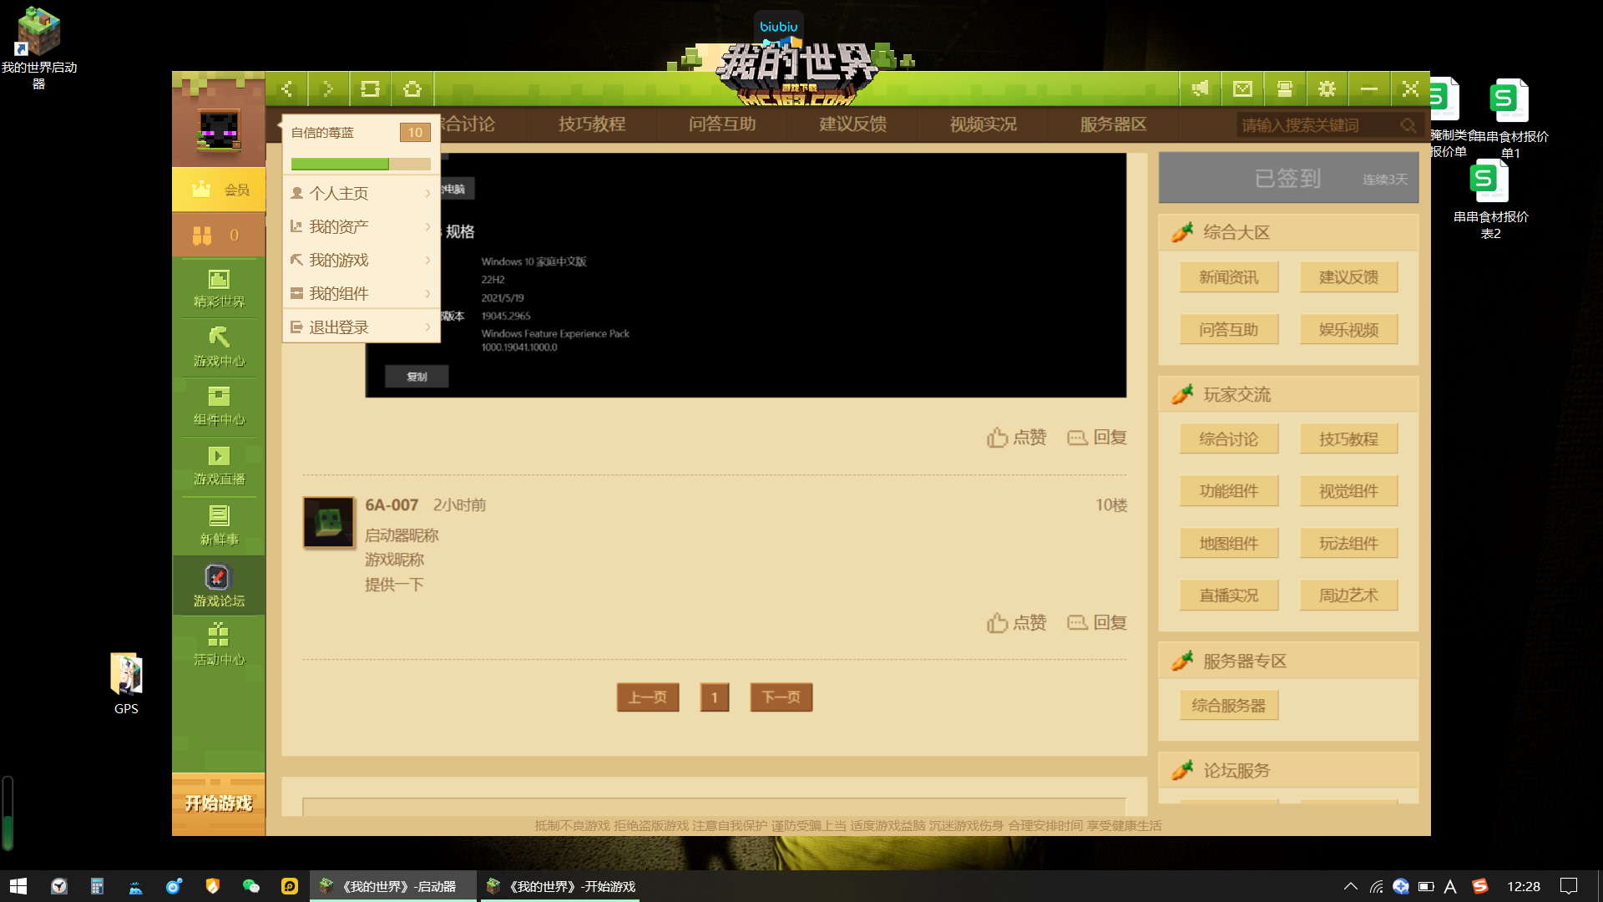Open 活动中心 in the sidebar
This screenshot has height=902, width=1603.
(219, 646)
